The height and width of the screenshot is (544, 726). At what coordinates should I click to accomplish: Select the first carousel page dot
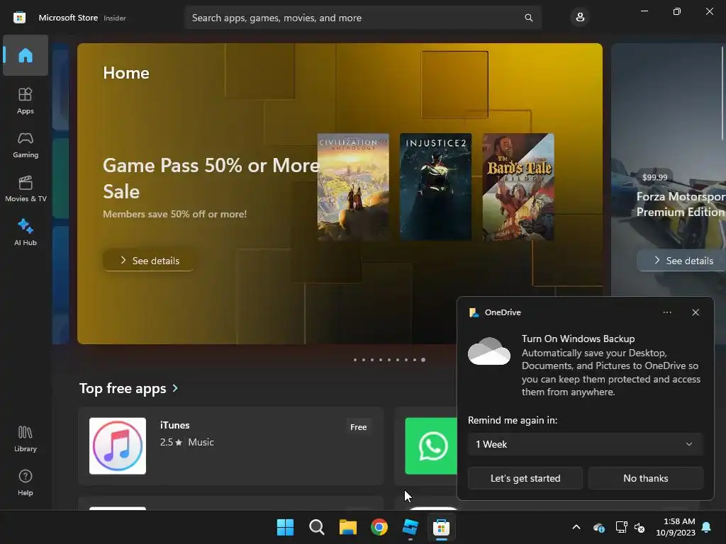coord(355,359)
